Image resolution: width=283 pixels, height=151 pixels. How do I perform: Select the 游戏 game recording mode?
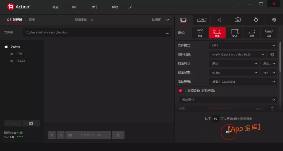click(200, 33)
